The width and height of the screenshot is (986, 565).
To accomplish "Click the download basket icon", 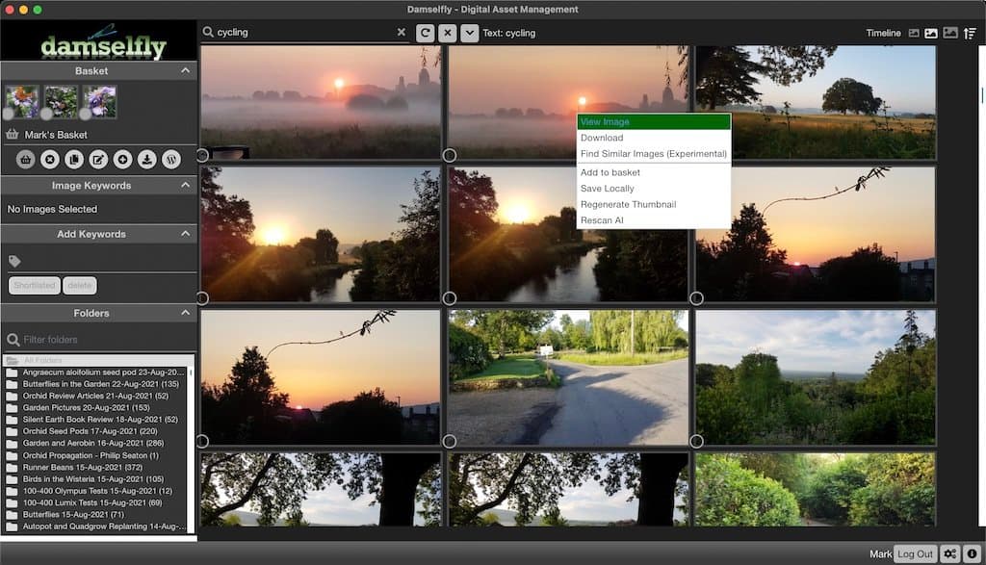I will click(x=147, y=159).
